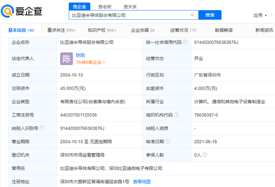Select 有限责任公司(台港澳与境内合资) text
This screenshot has width=275, height=187.
93,102
